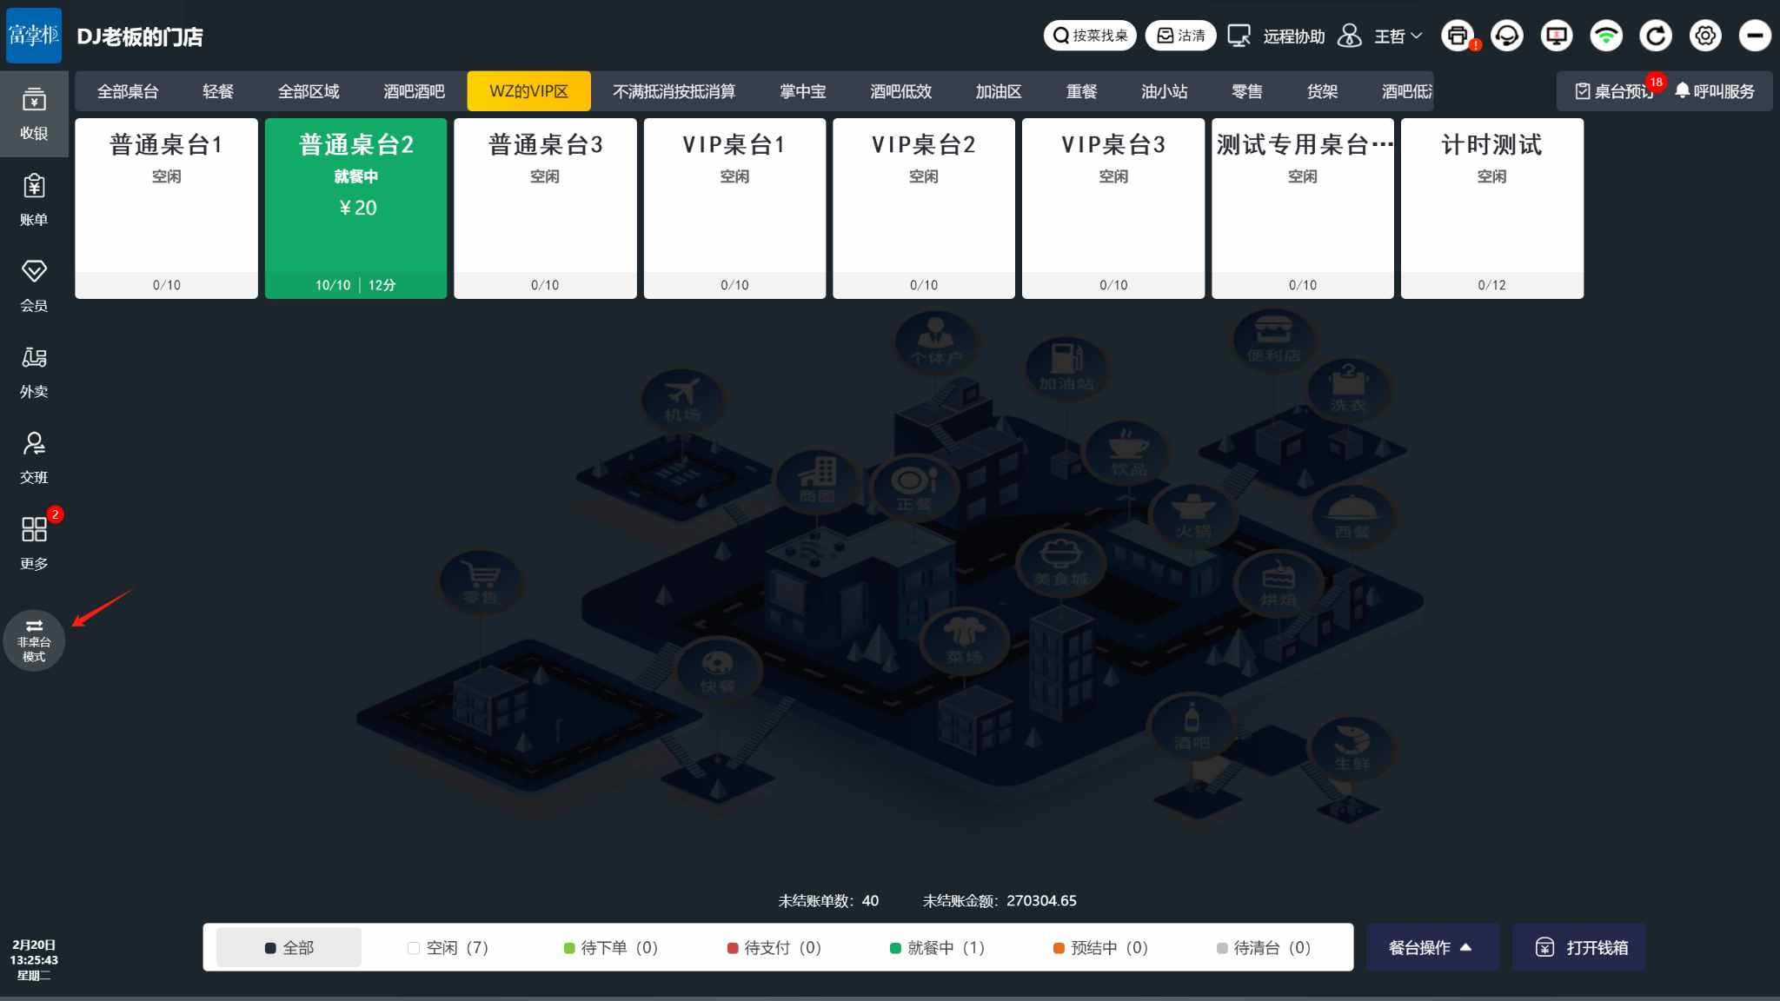
Task: Open occupied table 普通桌台2
Action: click(x=355, y=209)
